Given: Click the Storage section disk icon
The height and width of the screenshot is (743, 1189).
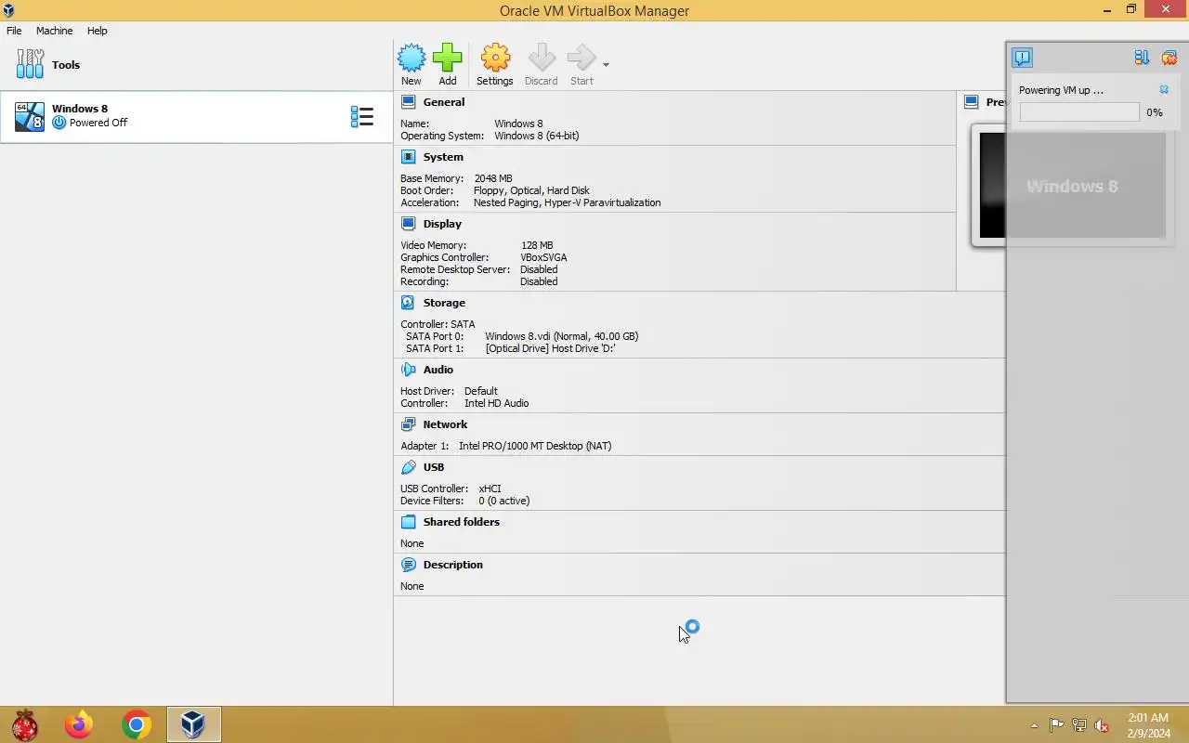Looking at the screenshot, I should click(408, 303).
